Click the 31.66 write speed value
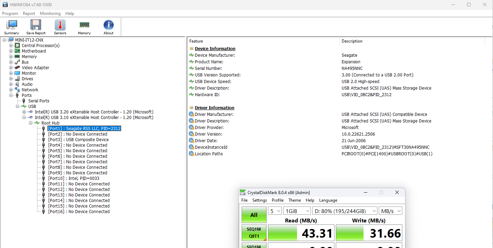This screenshot has height=248, width=493. click(385, 233)
